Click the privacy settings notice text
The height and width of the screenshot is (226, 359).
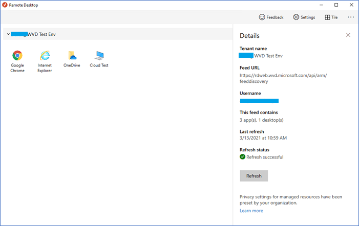[x=291, y=200]
